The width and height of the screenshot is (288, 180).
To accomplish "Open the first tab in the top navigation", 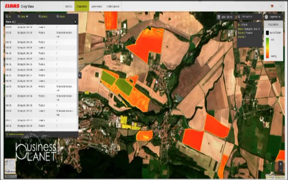I will [69, 6].
